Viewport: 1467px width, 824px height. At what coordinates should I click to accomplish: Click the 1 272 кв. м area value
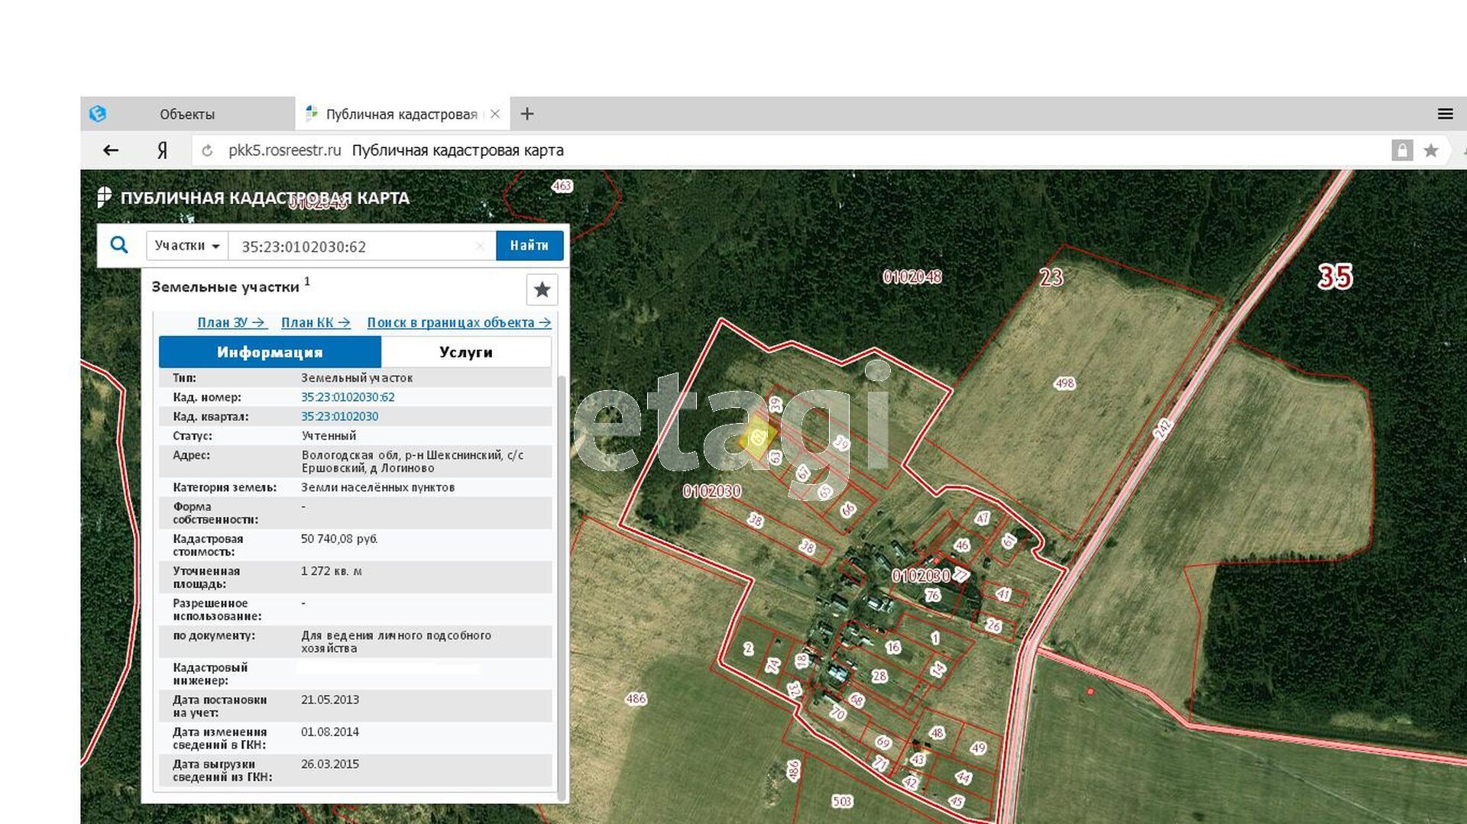point(332,570)
